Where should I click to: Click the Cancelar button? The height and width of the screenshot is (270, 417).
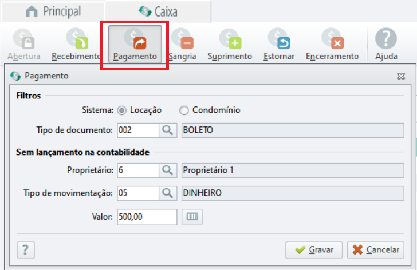[376, 250]
